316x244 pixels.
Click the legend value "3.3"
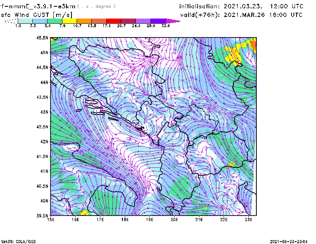click(x=33, y=26)
